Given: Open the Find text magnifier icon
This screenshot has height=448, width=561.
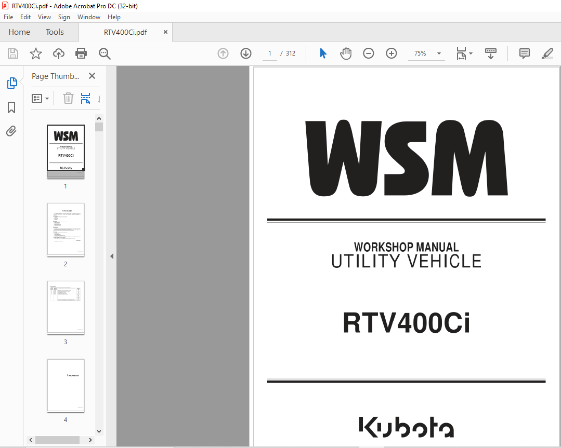Looking at the screenshot, I should (105, 53).
